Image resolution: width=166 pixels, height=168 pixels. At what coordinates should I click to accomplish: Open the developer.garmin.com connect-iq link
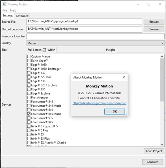tap(99, 103)
